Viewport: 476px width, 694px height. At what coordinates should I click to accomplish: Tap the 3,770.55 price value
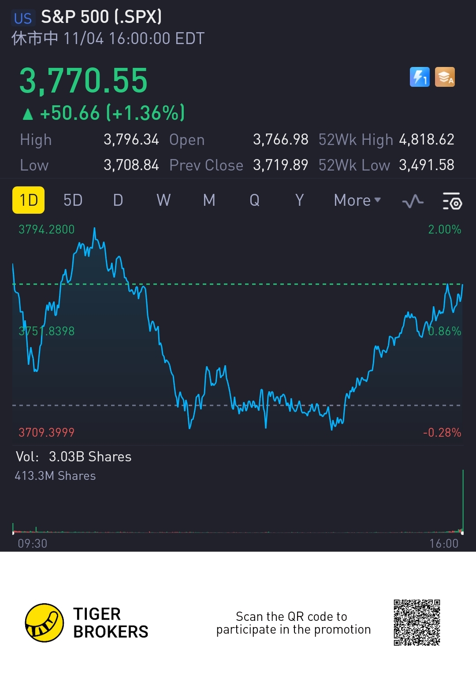coord(84,81)
